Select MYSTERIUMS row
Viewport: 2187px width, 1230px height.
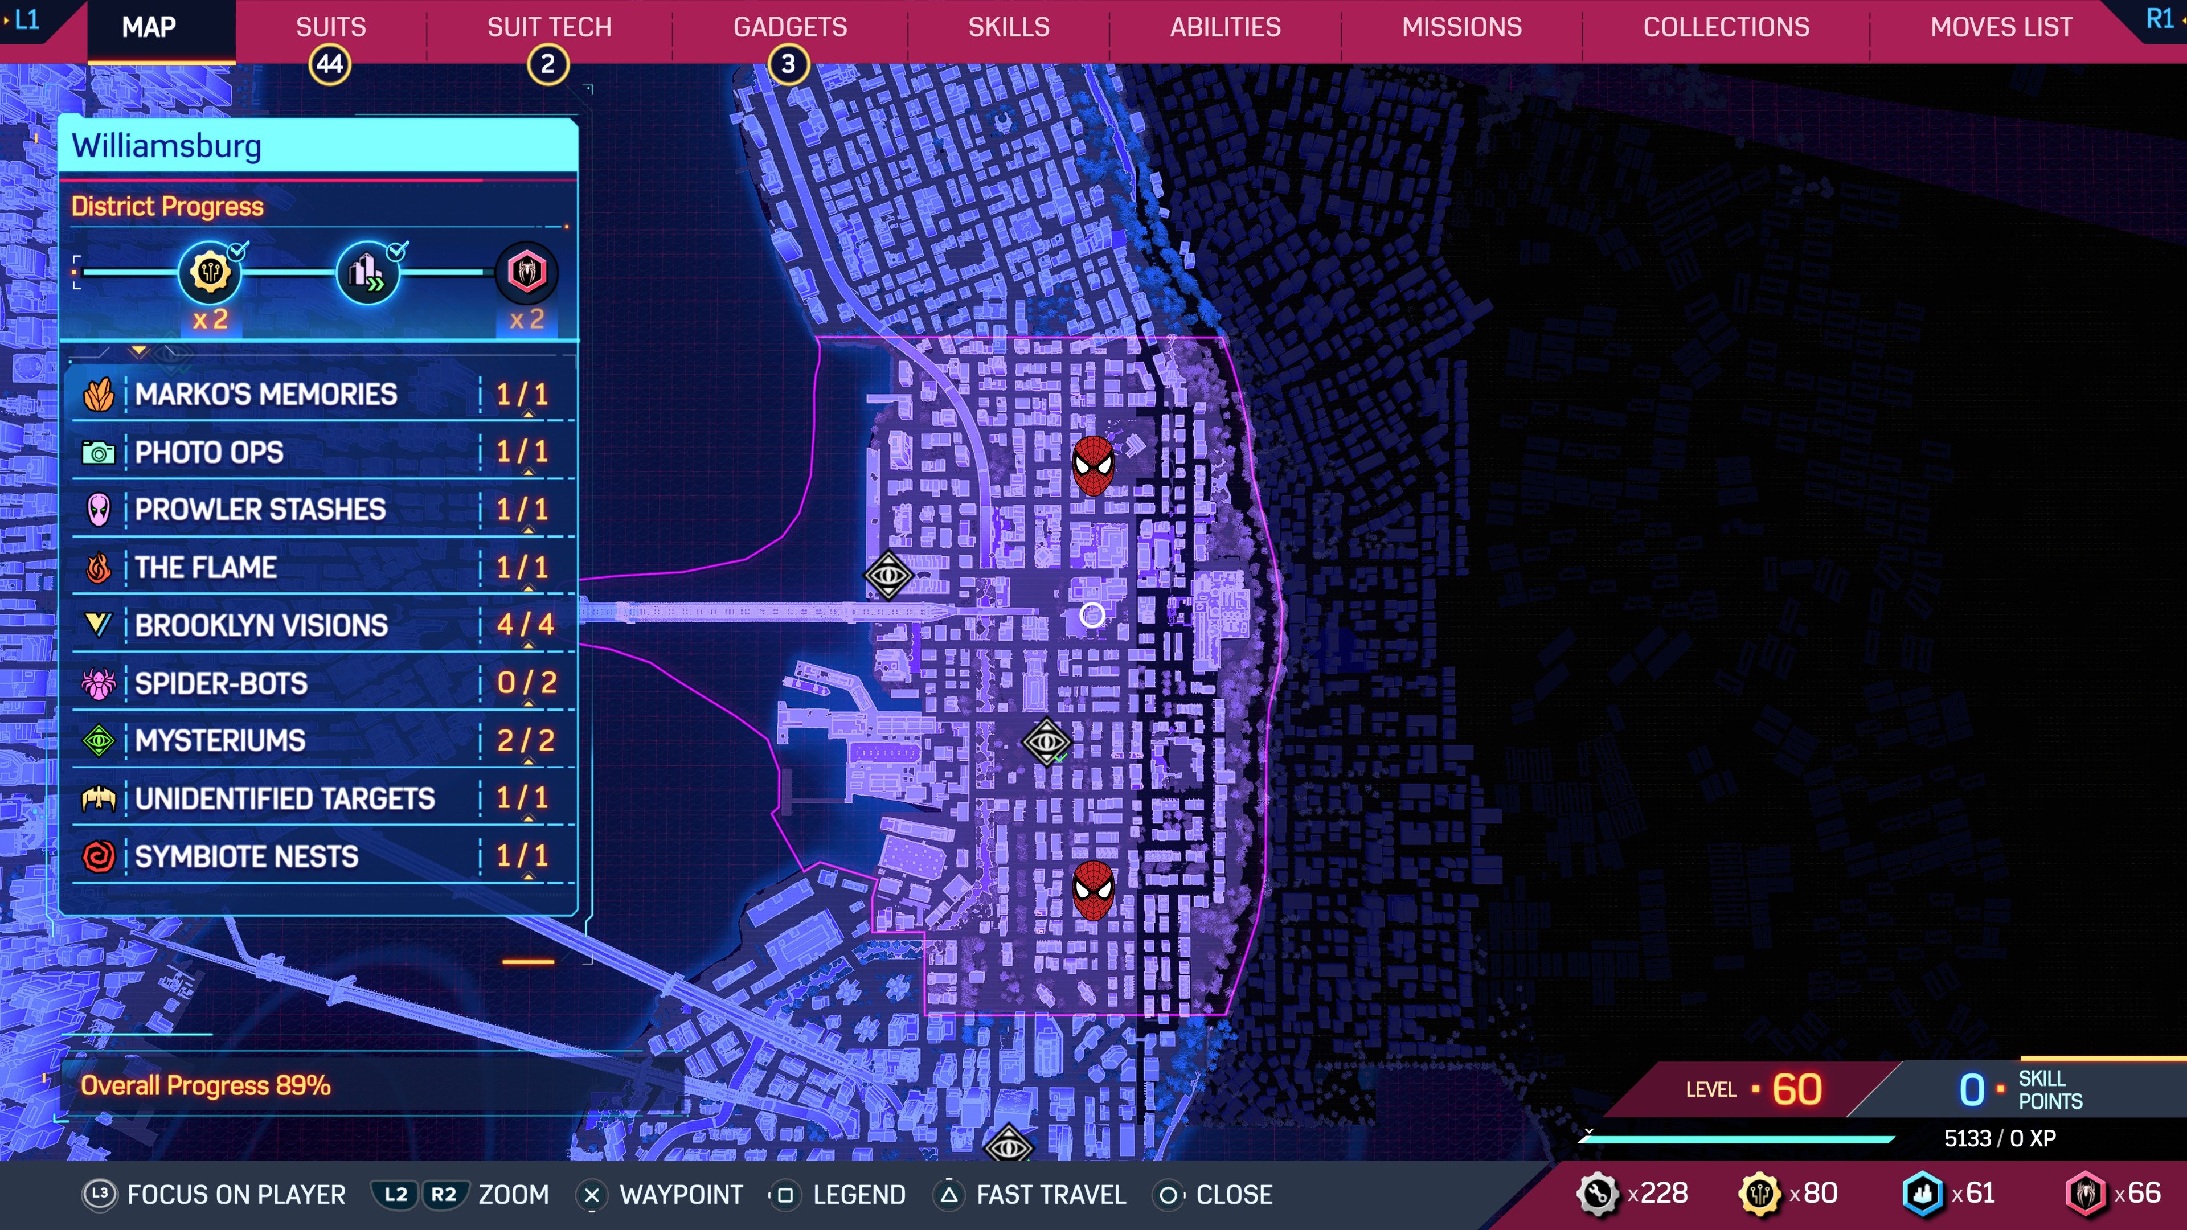click(x=322, y=741)
